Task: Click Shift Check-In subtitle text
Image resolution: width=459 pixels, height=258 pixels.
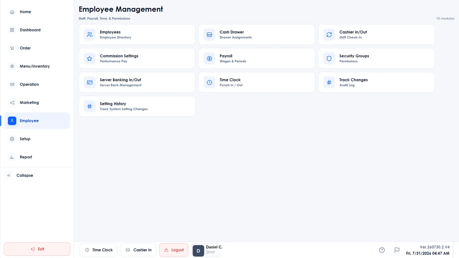Action: click(350, 38)
